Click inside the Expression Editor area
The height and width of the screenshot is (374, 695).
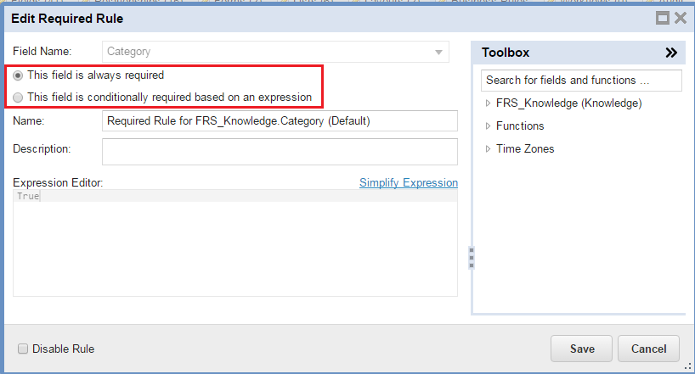coord(235,246)
